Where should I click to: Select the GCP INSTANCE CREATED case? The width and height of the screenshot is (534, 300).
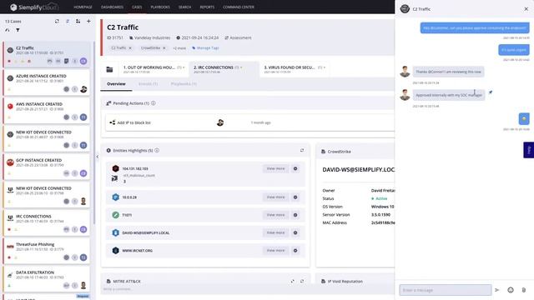[x=47, y=167]
